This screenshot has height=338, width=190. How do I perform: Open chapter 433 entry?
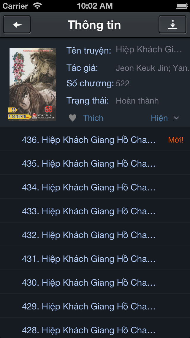[95, 211]
